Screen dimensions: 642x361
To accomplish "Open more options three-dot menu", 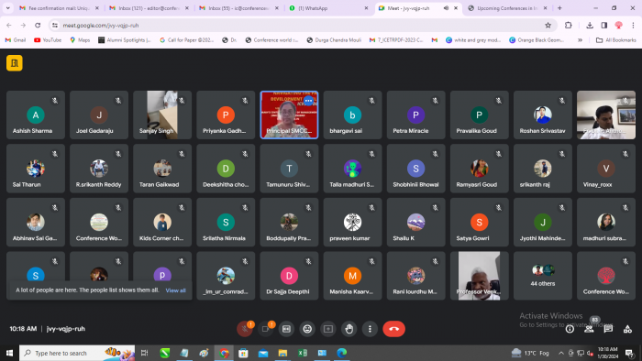I will pyautogui.click(x=370, y=329).
